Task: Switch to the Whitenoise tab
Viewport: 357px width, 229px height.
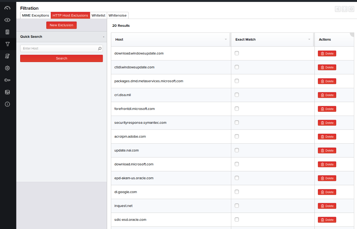Action: pyautogui.click(x=118, y=15)
